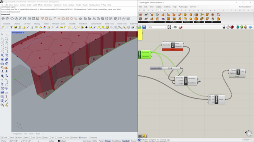
Task: Click the Volume m³ component icon
Action: click(146, 19)
